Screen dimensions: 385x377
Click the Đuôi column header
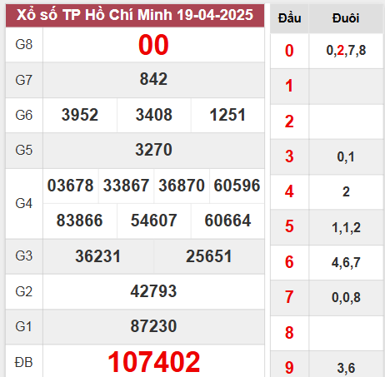click(346, 18)
